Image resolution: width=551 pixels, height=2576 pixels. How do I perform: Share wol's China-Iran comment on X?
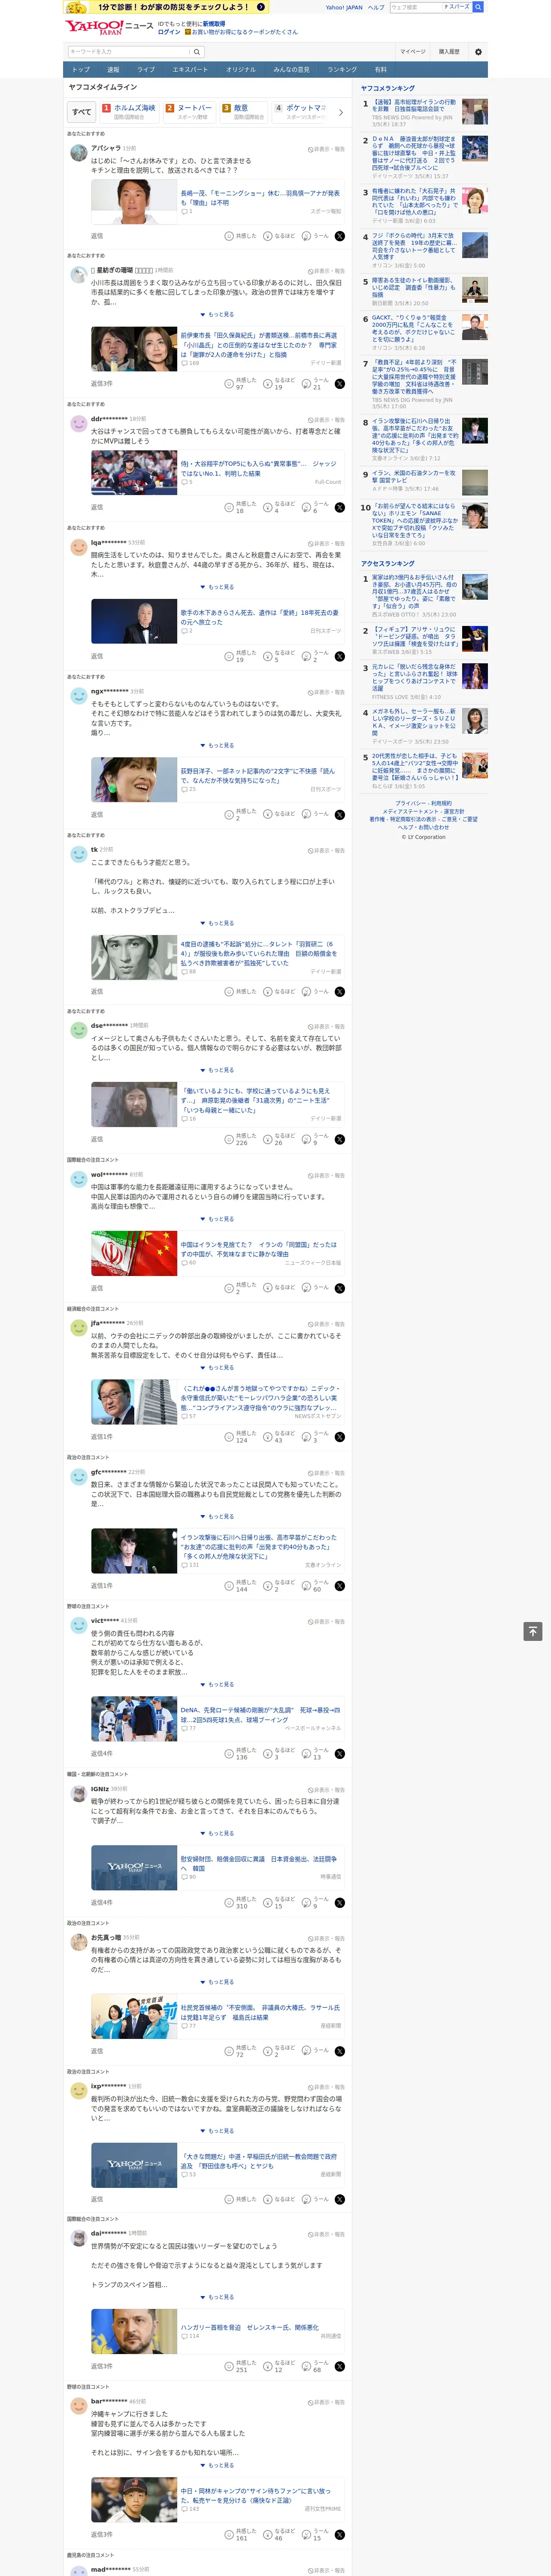tap(340, 1288)
